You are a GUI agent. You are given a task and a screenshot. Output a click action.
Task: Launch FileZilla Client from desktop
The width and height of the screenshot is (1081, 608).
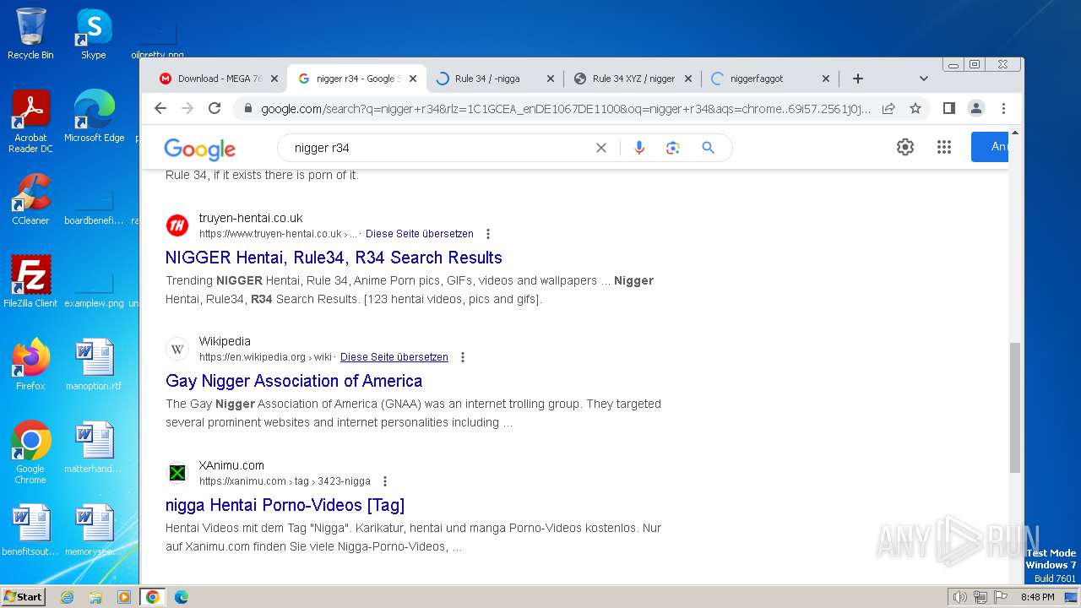tap(30, 282)
